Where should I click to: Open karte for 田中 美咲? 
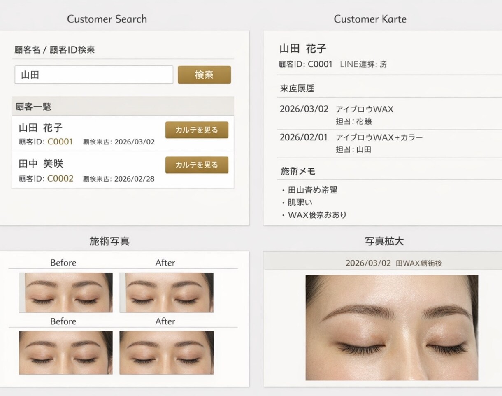click(197, 165)
